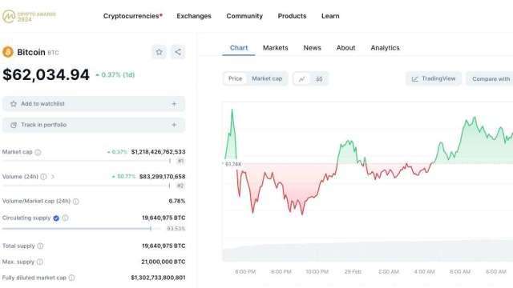Click the CoinMarketCap Crypto Awards logo
The image size is (513, 288).
(x=30, y=16)
